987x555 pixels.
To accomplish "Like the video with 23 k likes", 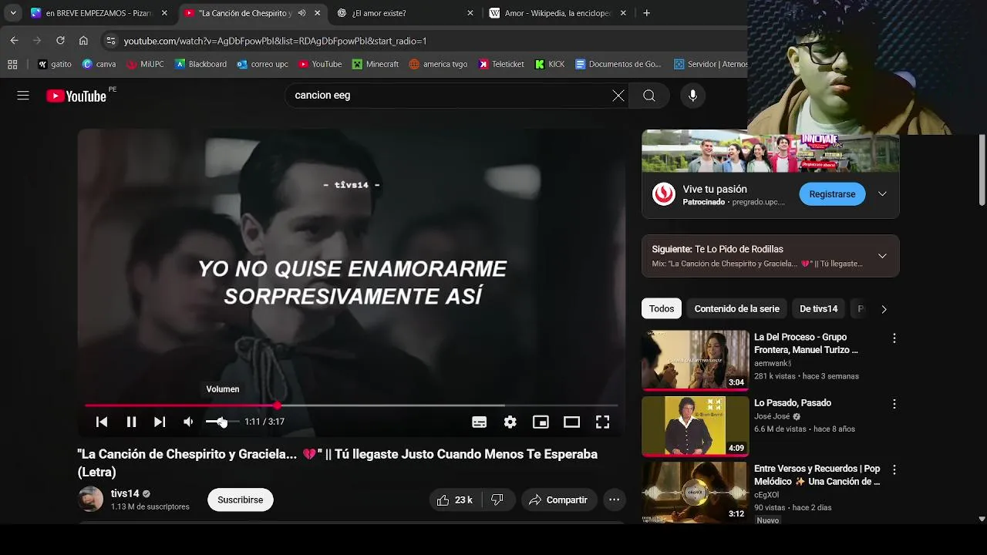I will 454,500.
